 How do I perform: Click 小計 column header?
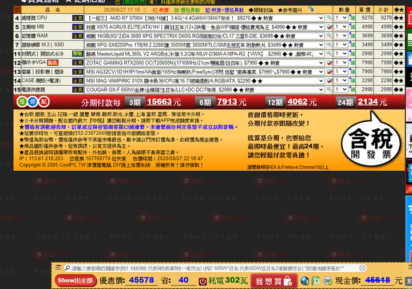[x=383, y=10]
